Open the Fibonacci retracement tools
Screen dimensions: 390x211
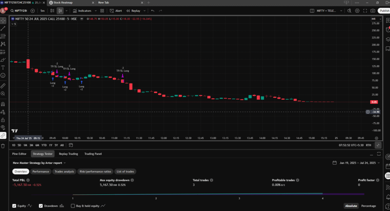coord(3,36)
